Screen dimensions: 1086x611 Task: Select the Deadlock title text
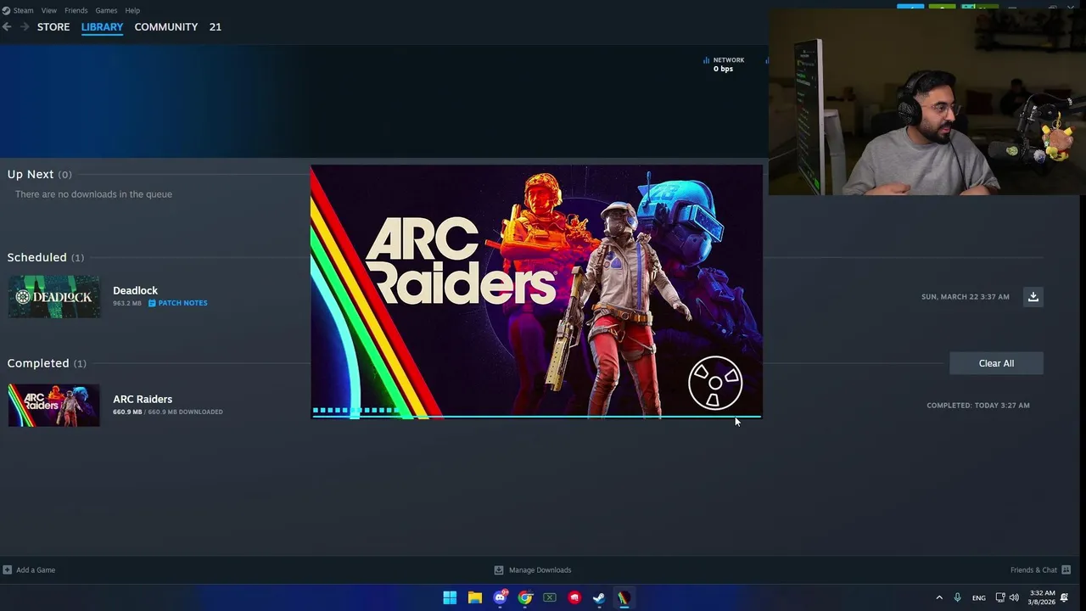(135, 290)
